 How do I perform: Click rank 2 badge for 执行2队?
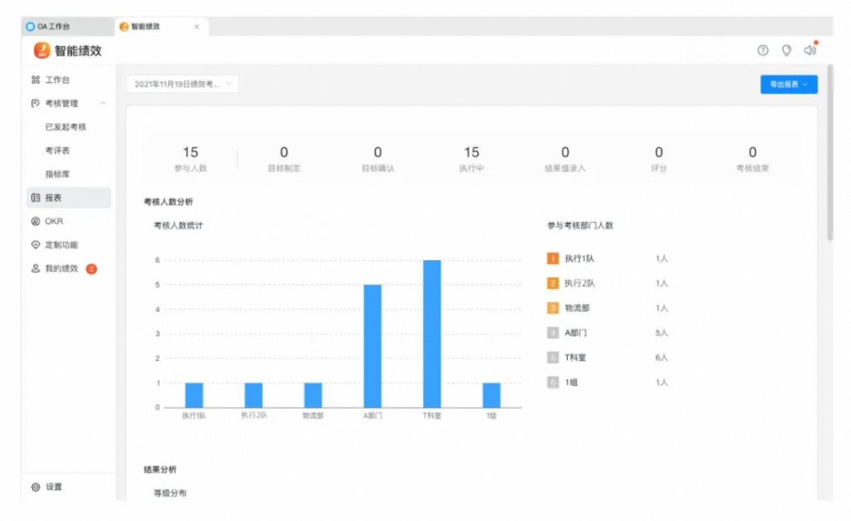553,283
